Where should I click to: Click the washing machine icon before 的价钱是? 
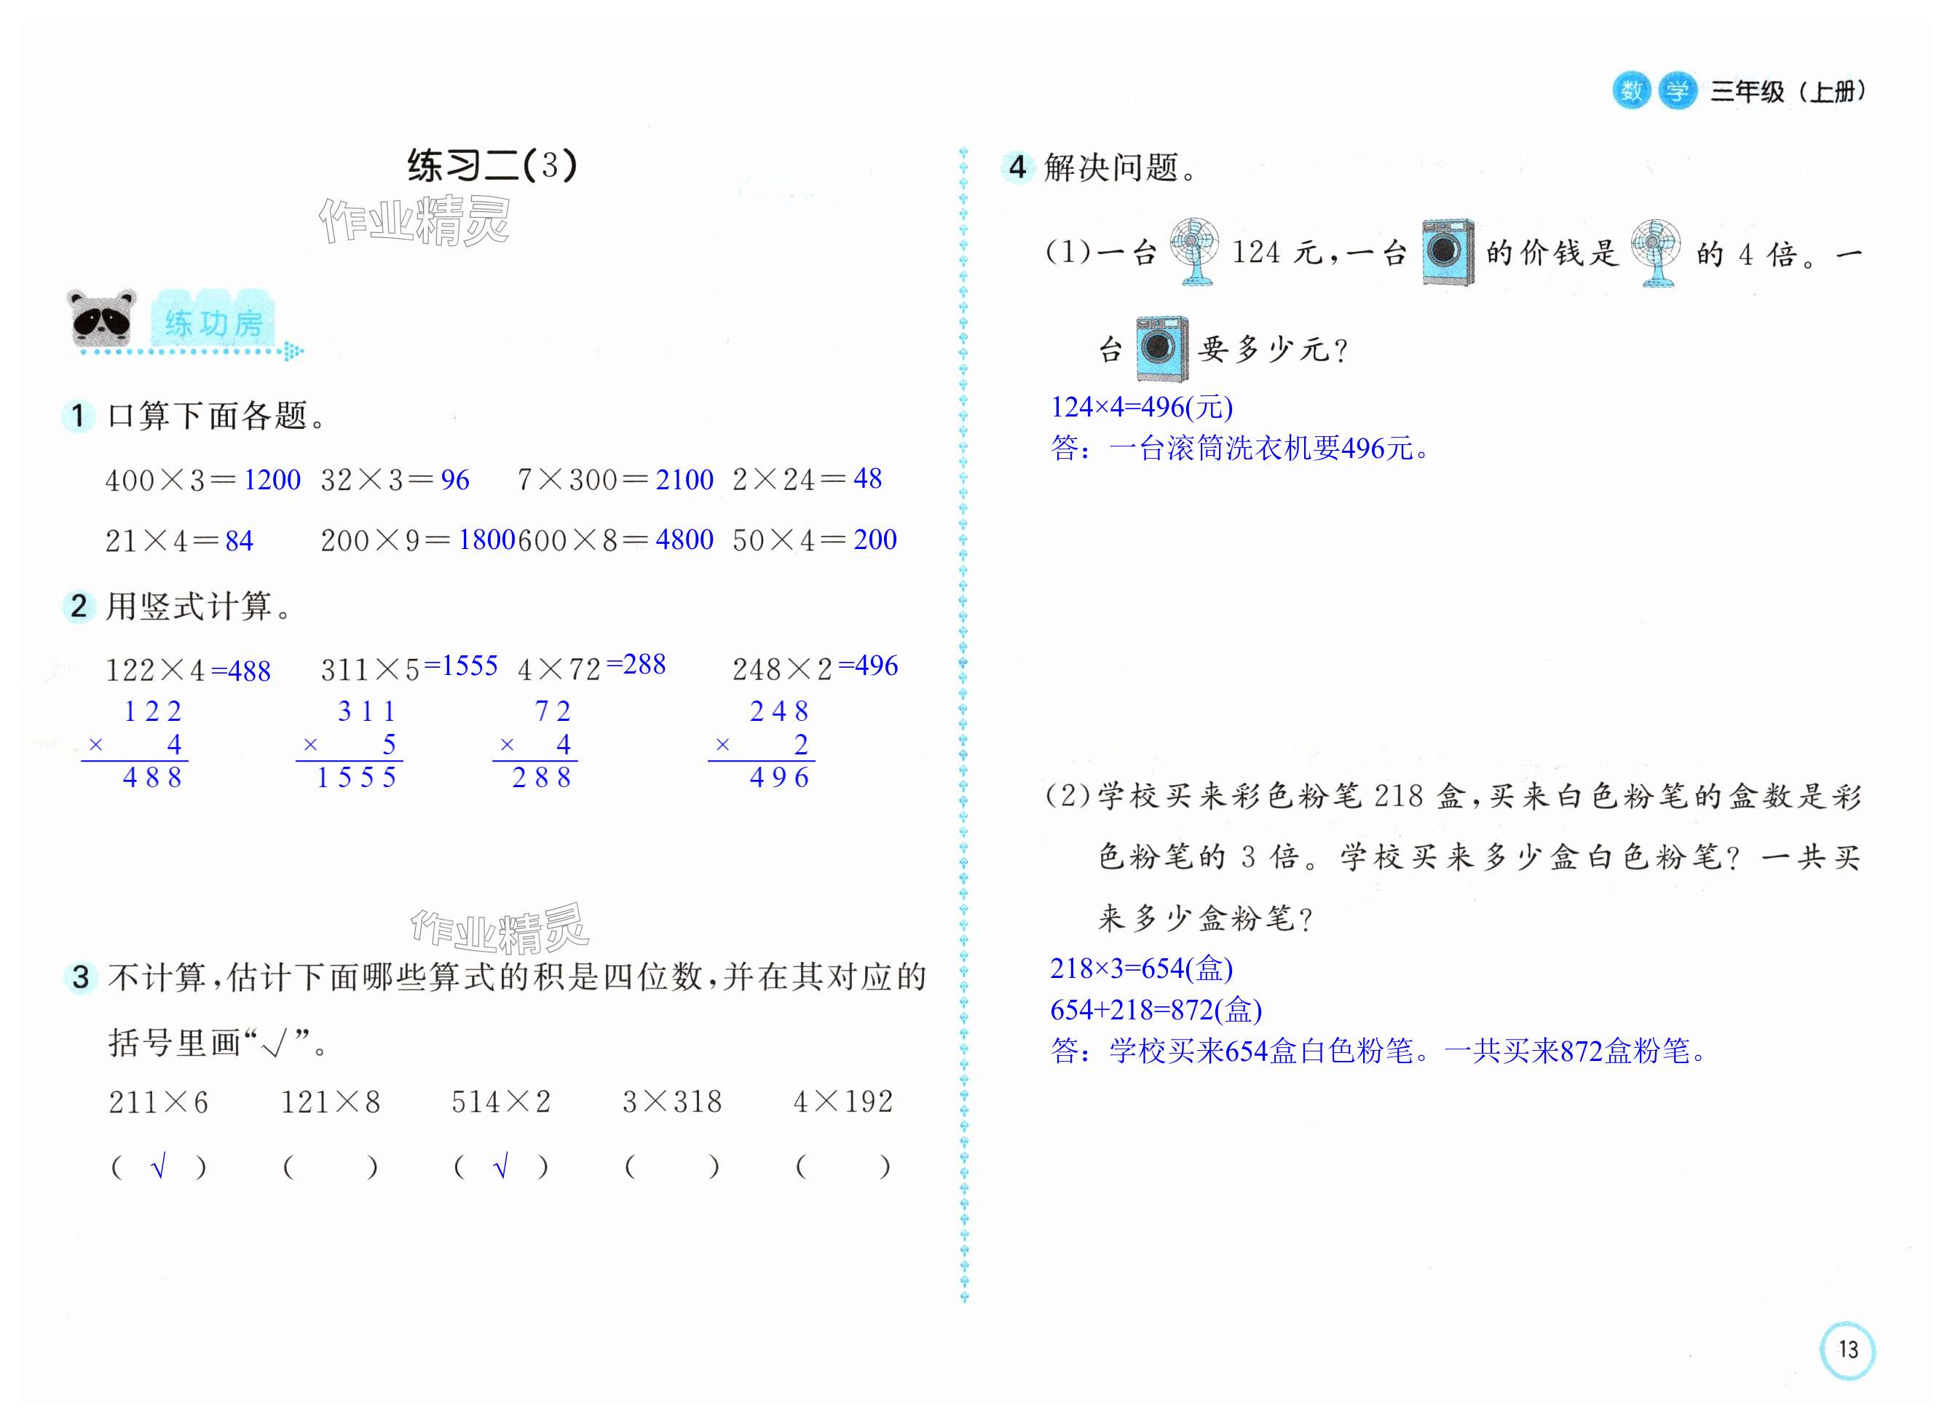click(x=1447, y=252)
